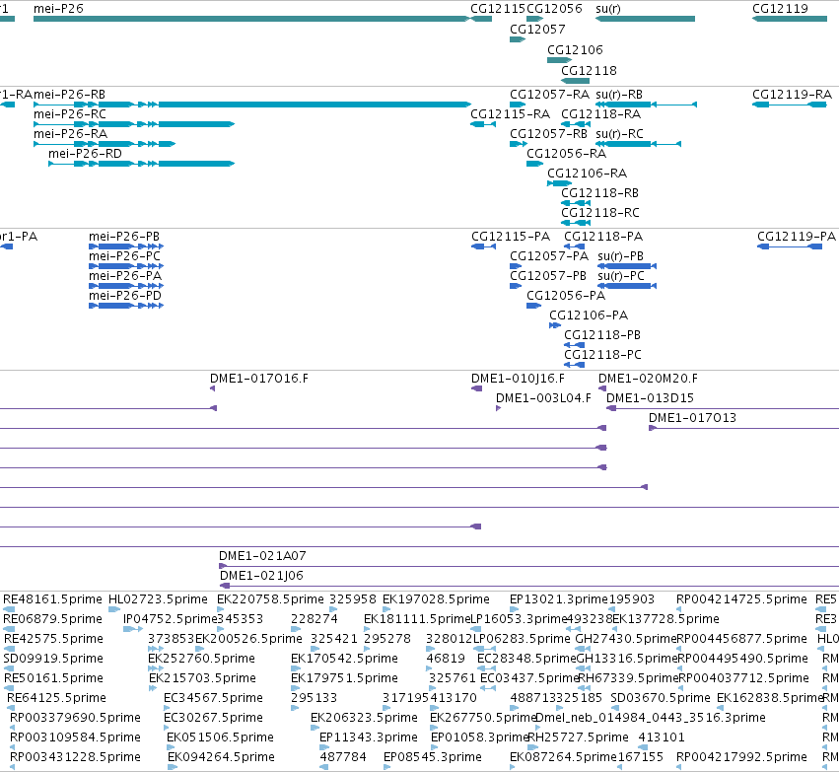Click the EP11343.3prime EST label
The image size is (839, 772).
coord(369,737)
